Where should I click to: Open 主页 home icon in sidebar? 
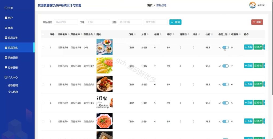(x=6, y=8)
